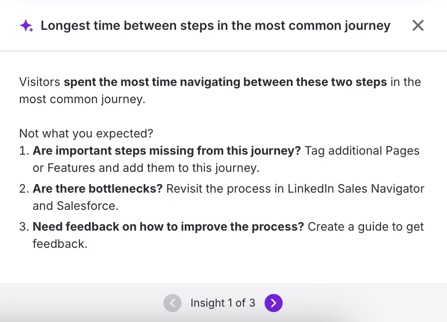This screenshot has height=322, width=447.
Task: Select the bold "Are there bottlenecks?" question
Action: (x=98, y=189)
